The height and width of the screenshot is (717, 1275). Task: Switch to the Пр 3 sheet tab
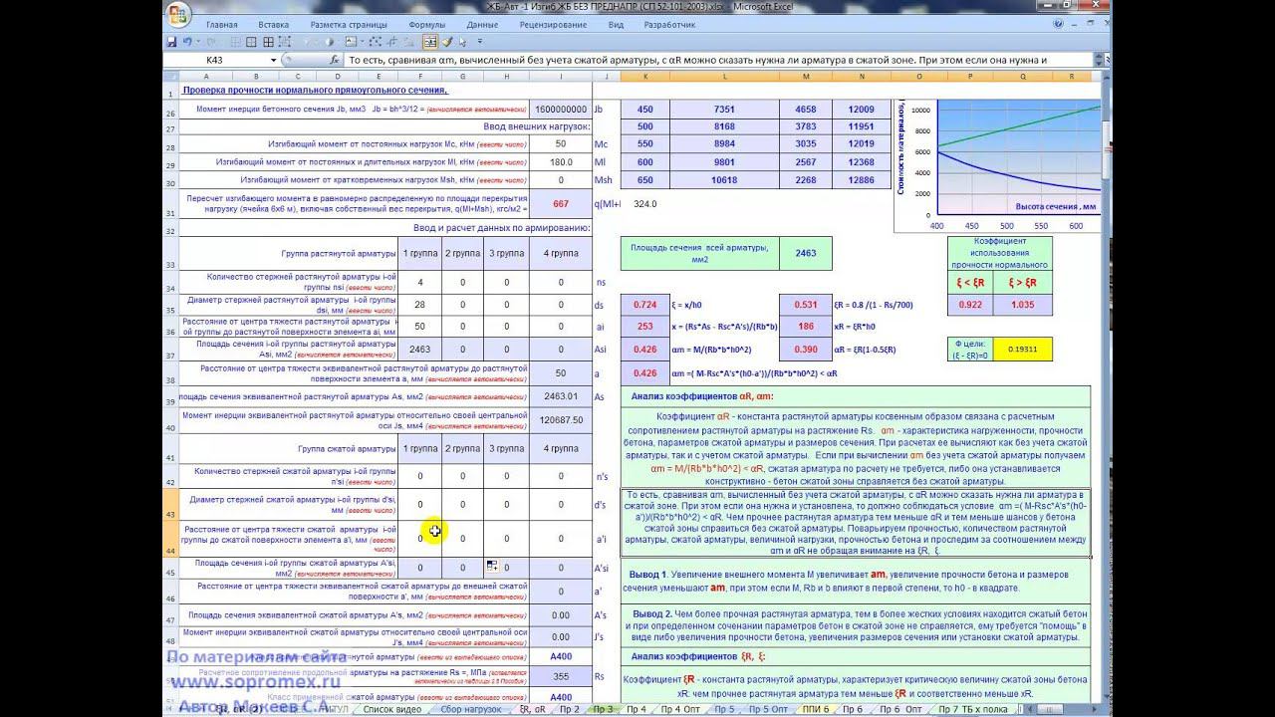(x=603, y=709)
